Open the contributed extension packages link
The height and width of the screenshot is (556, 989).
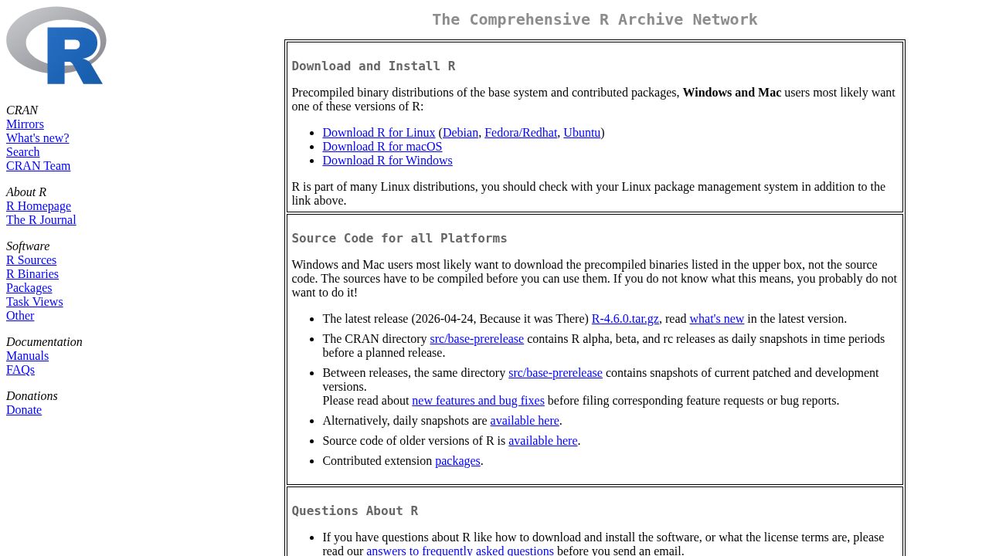pos(457,461)
